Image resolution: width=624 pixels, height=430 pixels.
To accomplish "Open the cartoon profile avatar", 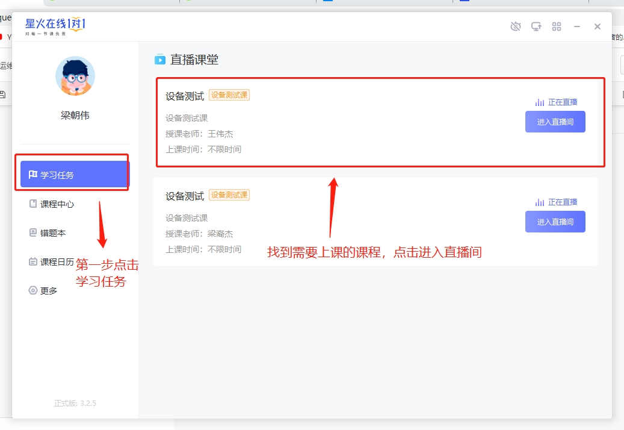I will click(x=75, y=76).
